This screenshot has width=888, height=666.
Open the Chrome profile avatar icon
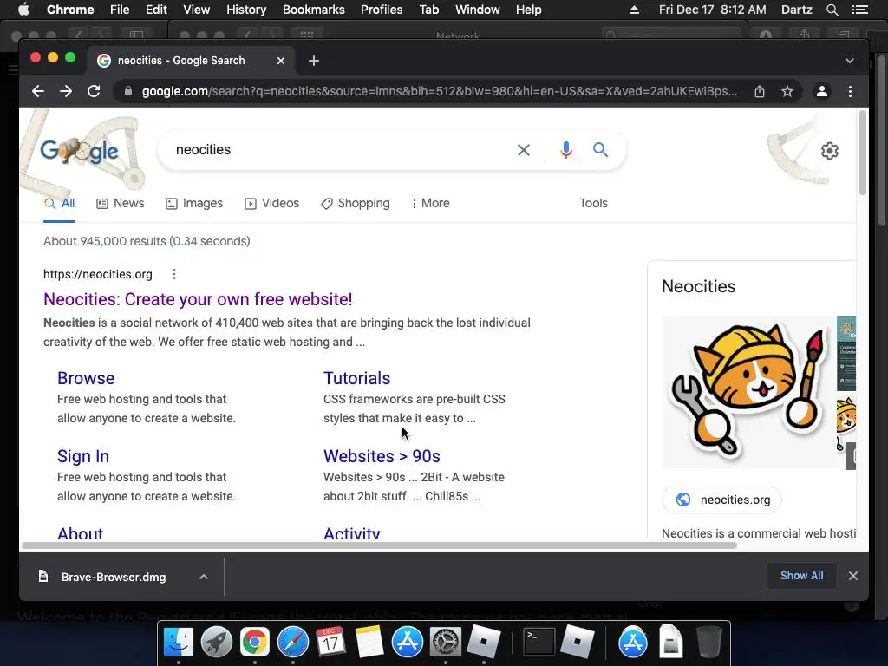click(822, 91)
